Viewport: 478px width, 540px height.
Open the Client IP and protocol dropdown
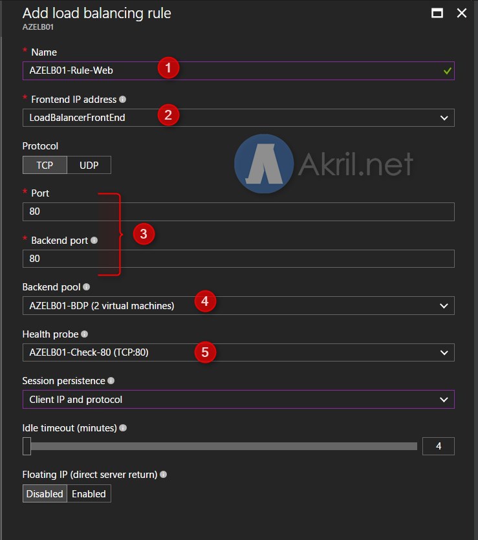(238, 400)
